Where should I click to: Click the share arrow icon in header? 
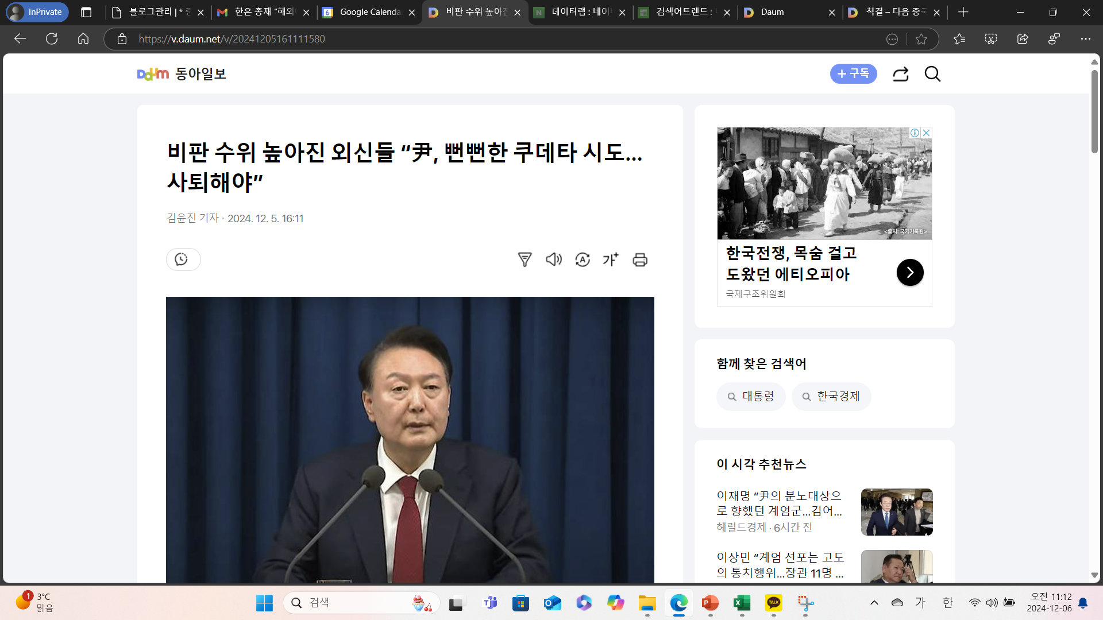point(900,74)
